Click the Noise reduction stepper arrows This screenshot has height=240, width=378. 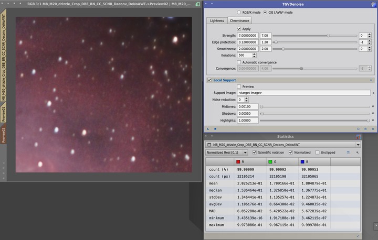(x=246, y=100)
